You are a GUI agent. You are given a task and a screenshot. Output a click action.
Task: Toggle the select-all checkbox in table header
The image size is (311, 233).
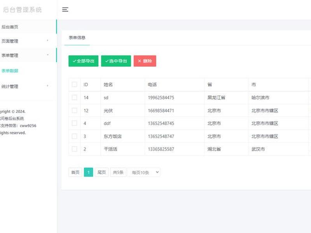[x=74, y=84]
